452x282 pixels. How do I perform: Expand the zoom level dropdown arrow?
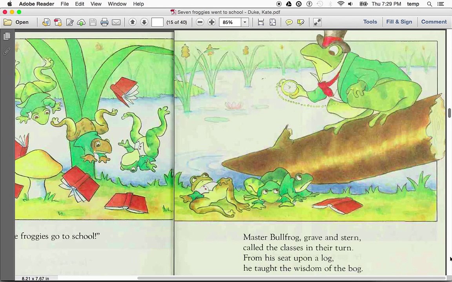pos(245,22)
